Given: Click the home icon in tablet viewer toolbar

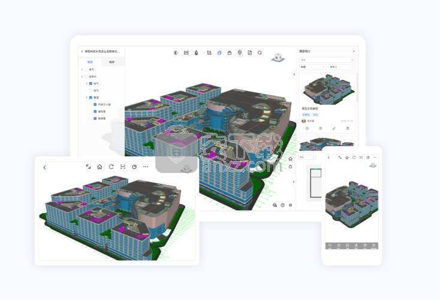Looking at the screenshot, I should click(100, 167).
